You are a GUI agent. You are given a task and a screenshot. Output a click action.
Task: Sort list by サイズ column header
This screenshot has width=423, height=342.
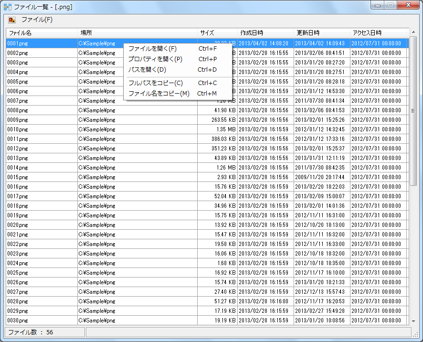pyautogui.click(x=217, y=33)
